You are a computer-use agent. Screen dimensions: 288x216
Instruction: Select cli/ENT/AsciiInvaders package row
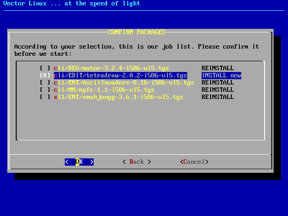124,83
